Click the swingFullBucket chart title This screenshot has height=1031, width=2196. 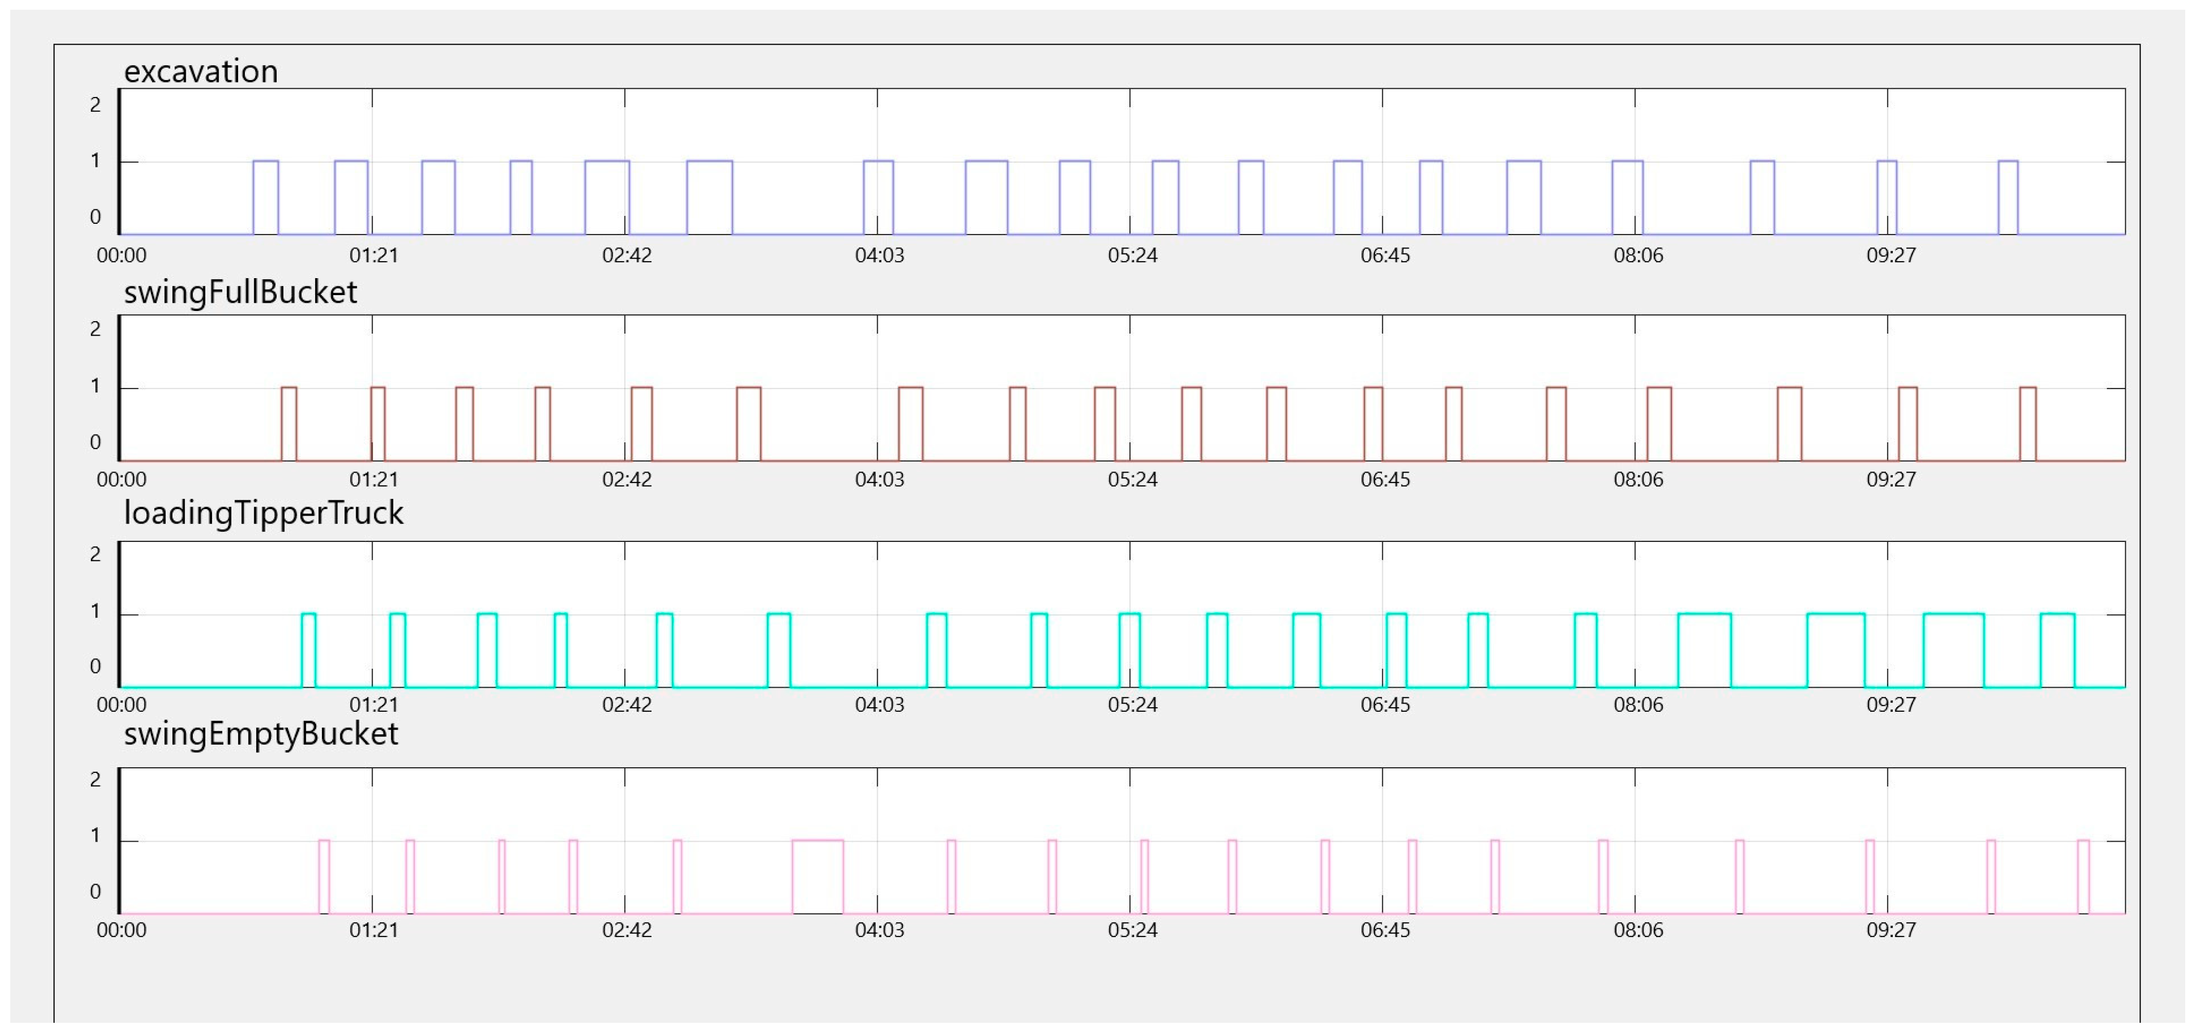pyautogui.click(x=240, y=292)
